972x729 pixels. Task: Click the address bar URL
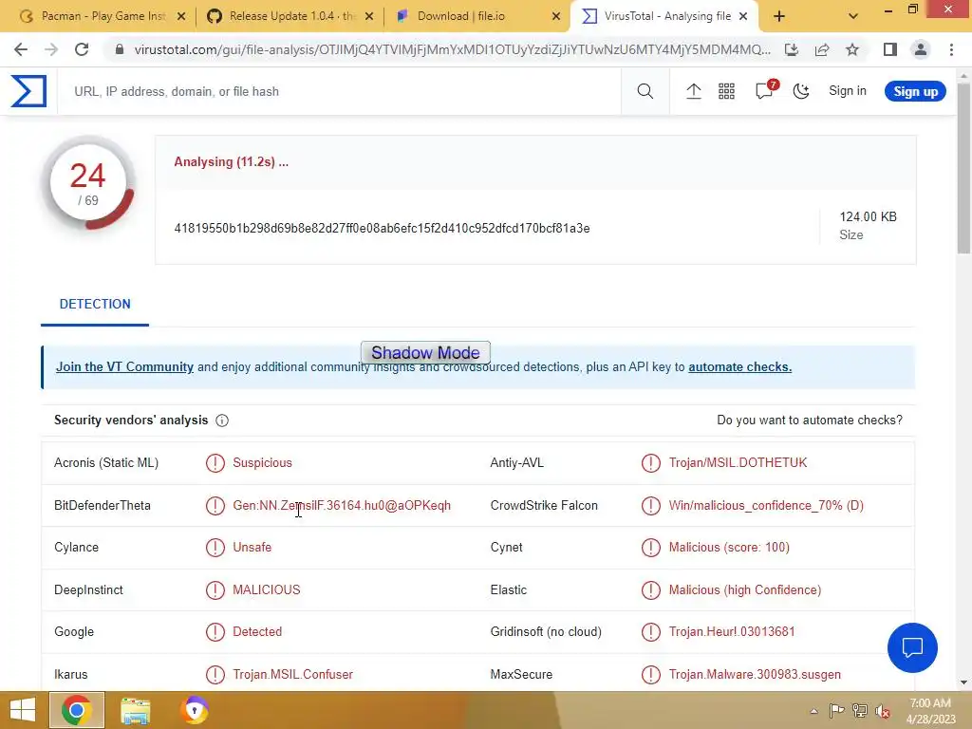[452, 49]
